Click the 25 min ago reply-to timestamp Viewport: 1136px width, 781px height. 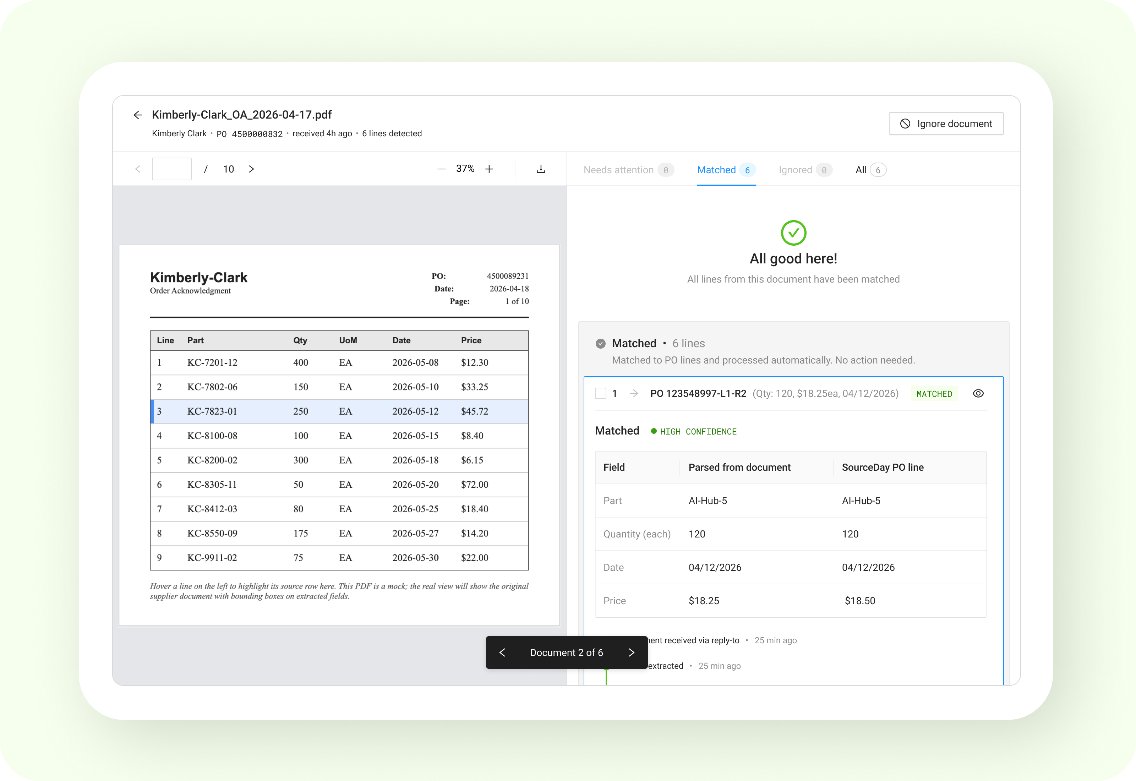pyautogui.click(x=775, y=640)
